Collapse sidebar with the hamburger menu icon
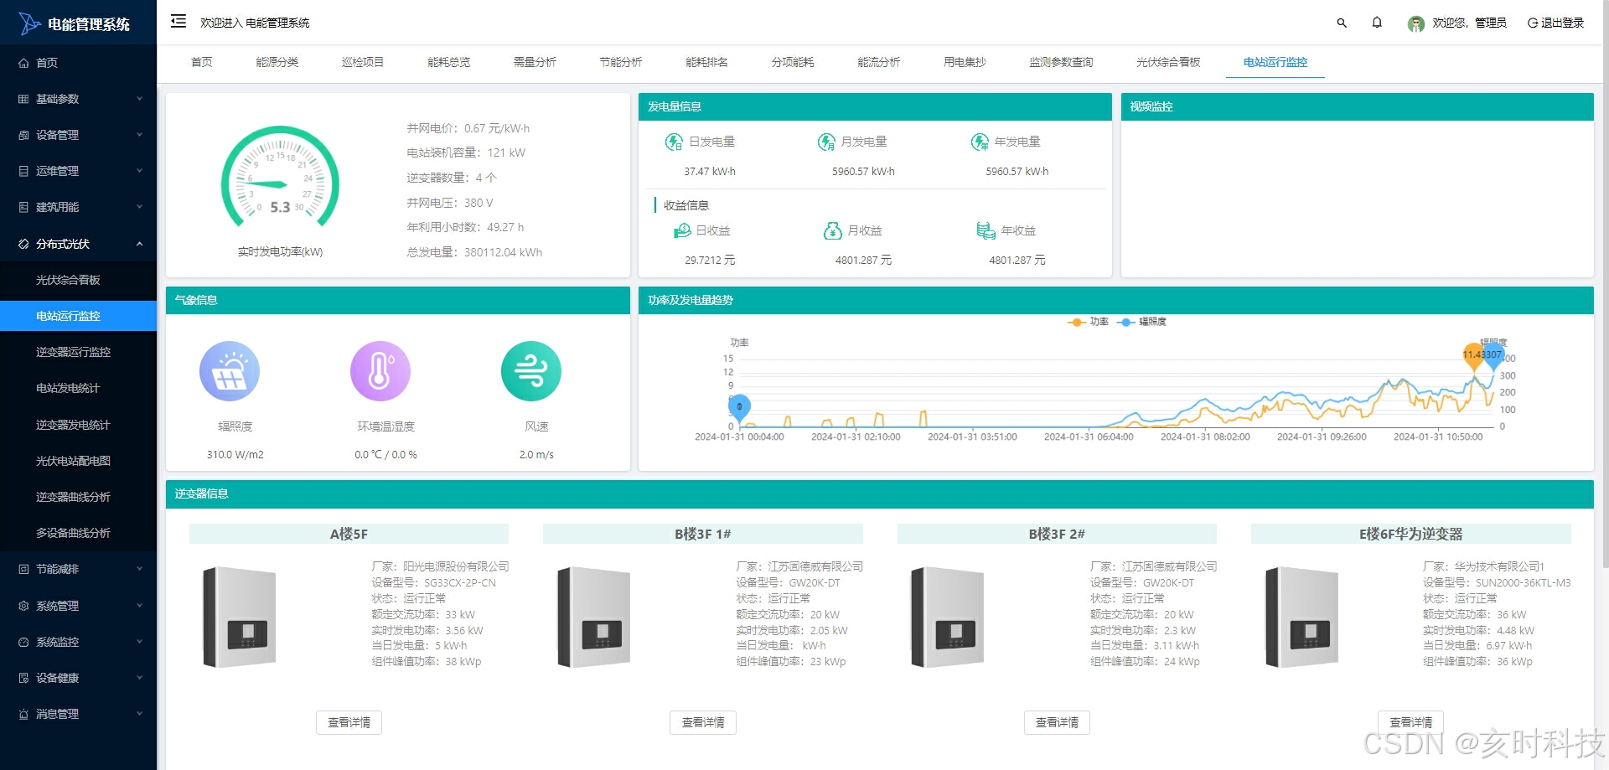 [178, 22]
